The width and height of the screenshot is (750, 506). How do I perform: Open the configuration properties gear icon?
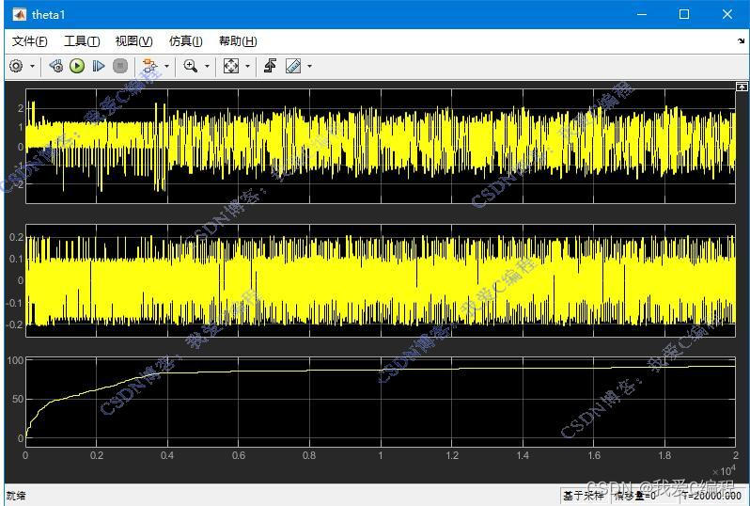coord(16,66)
